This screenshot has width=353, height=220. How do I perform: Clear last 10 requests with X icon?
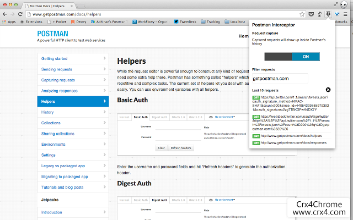point(328,90)
